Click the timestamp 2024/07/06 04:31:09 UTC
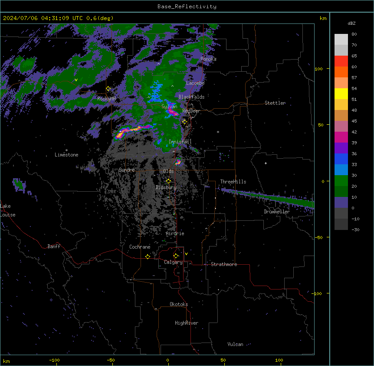Screen dimensions: 374x366 coord(43,18)
